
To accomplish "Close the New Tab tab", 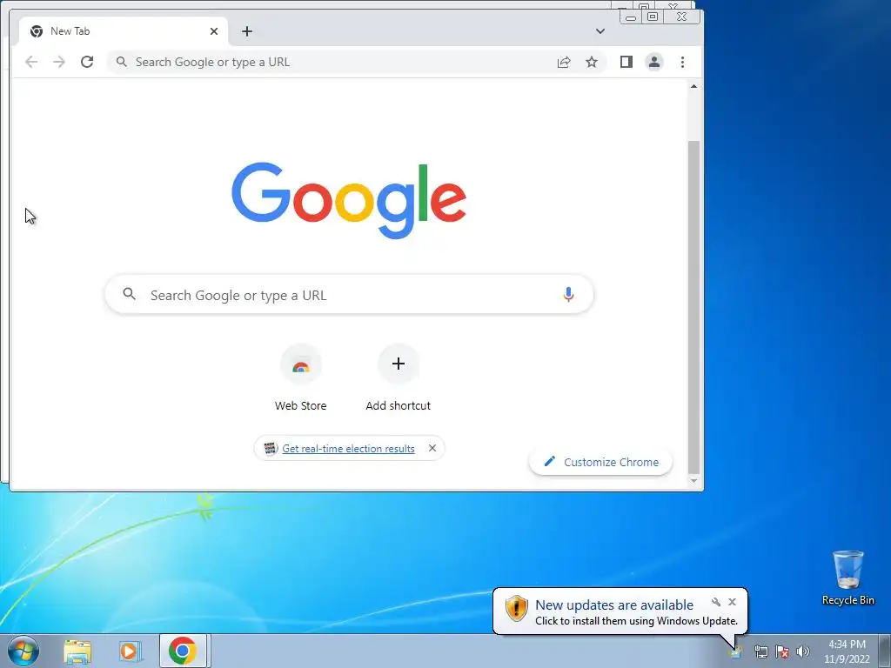I will [214, 31].
